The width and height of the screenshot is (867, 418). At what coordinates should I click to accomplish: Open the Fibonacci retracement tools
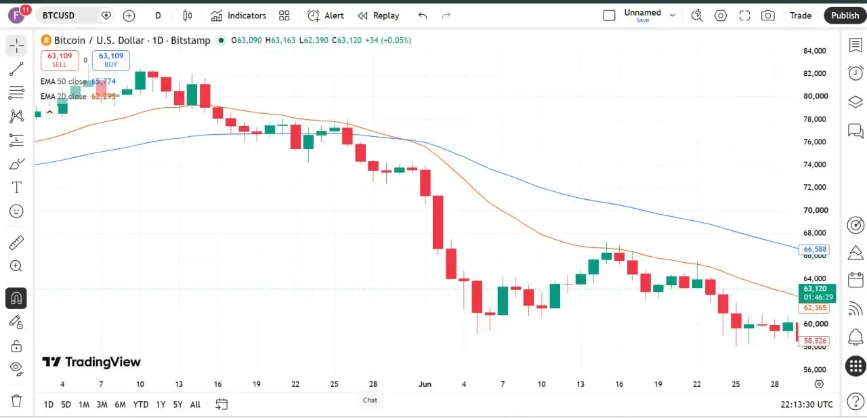[x=17, y=93]
